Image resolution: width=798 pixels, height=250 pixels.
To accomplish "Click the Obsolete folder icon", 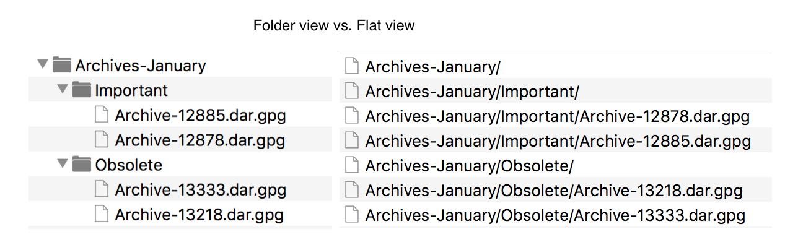I will (81, 165).
